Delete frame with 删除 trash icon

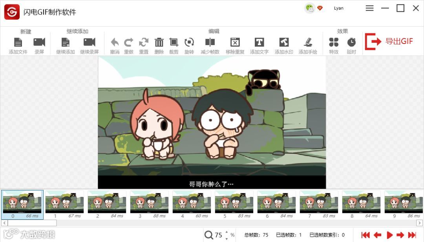[x=159, y=42]
